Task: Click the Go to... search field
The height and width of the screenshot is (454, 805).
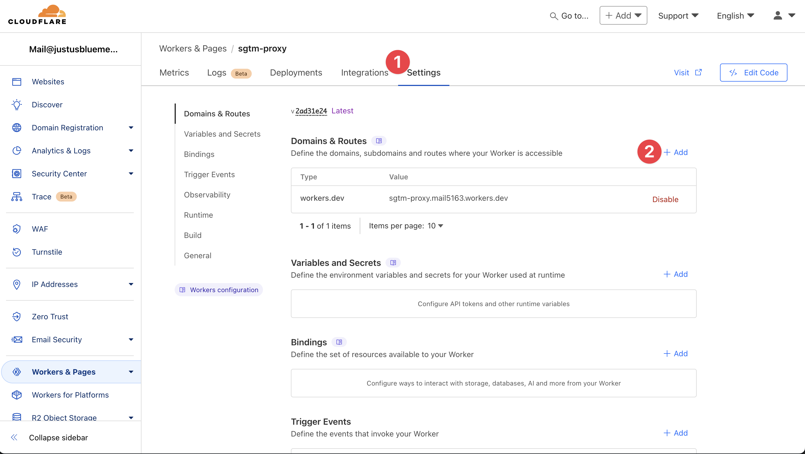Action: pos(569,16)
